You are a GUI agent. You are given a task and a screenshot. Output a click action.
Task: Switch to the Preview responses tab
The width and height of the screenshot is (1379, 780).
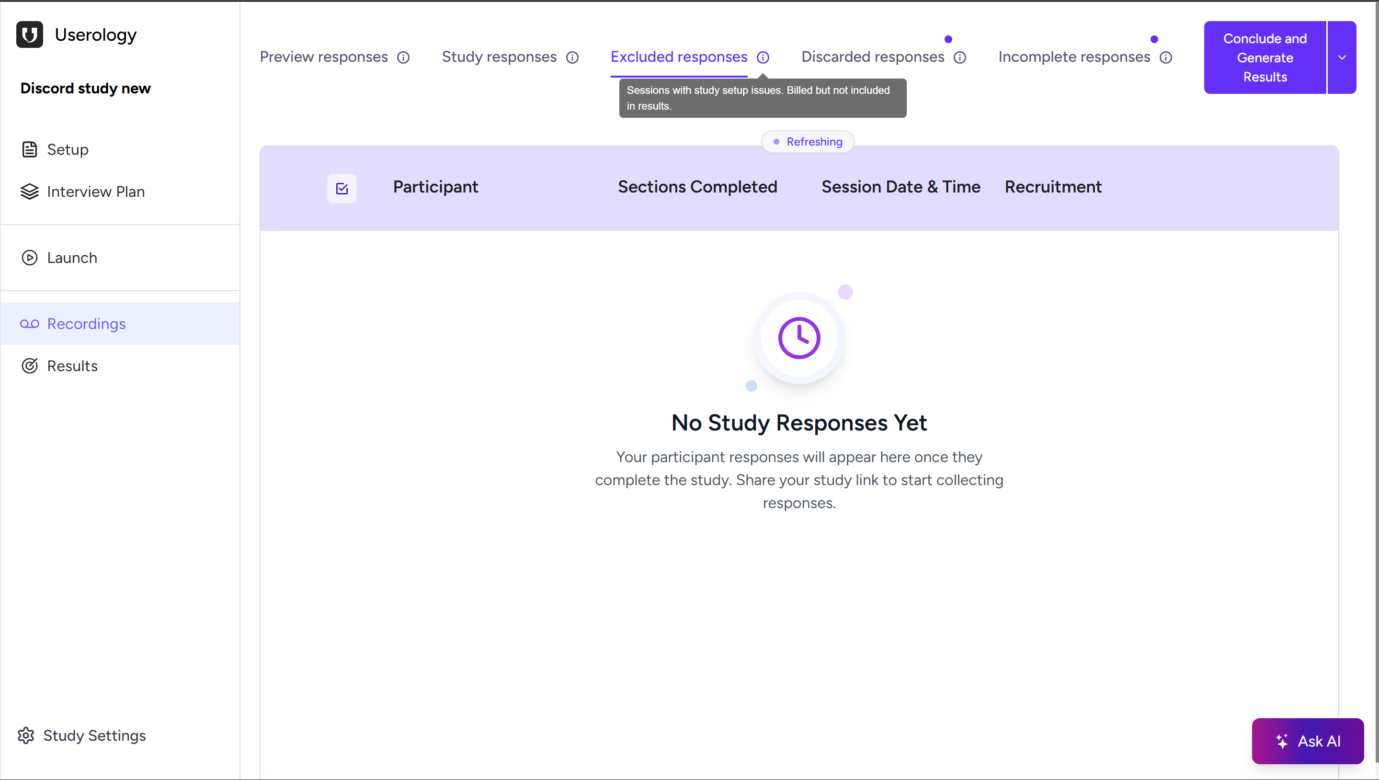pyautogui.click(x=322, y=57)
